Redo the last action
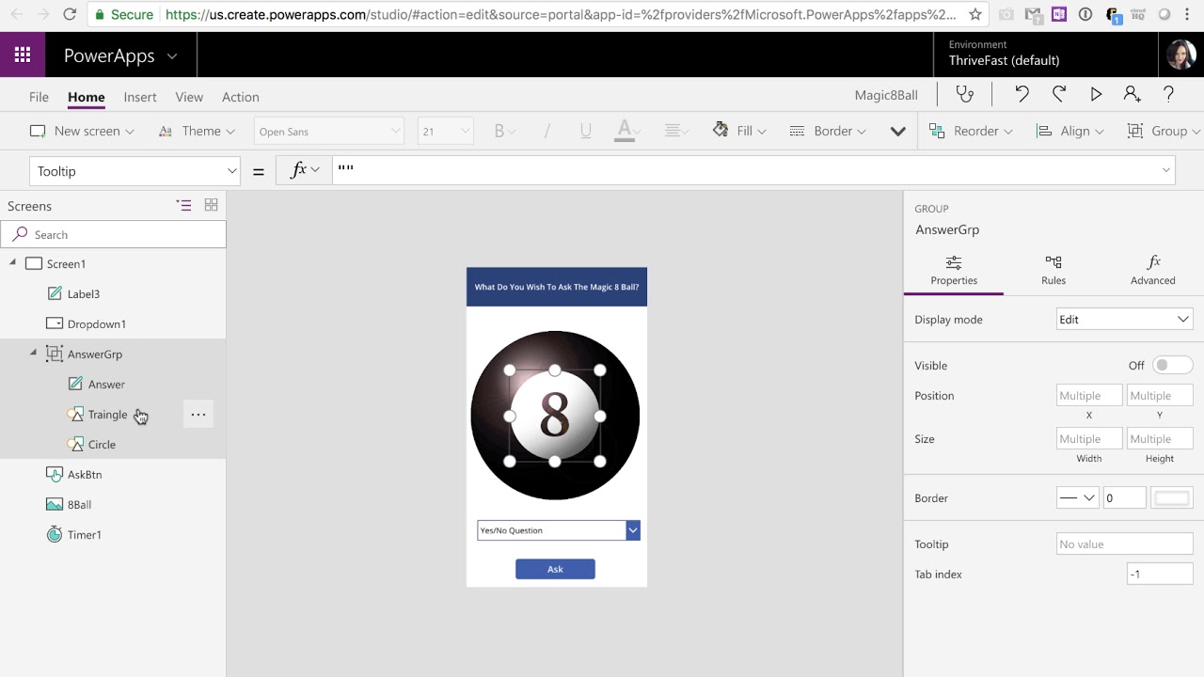Viewport: 1204px width, 677px height. pyautogui.click(x=1059, y=94)
